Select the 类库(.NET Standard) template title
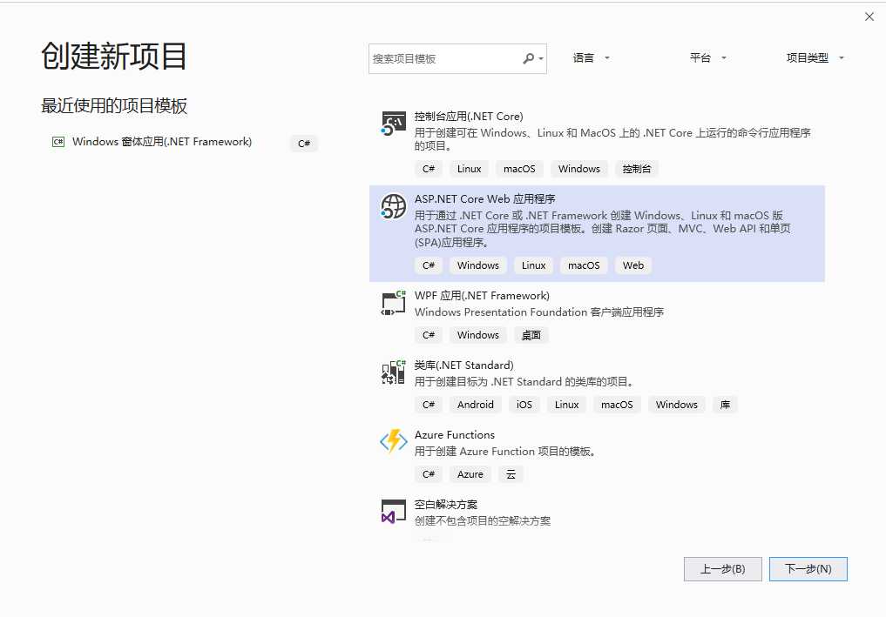 point(463,365)
